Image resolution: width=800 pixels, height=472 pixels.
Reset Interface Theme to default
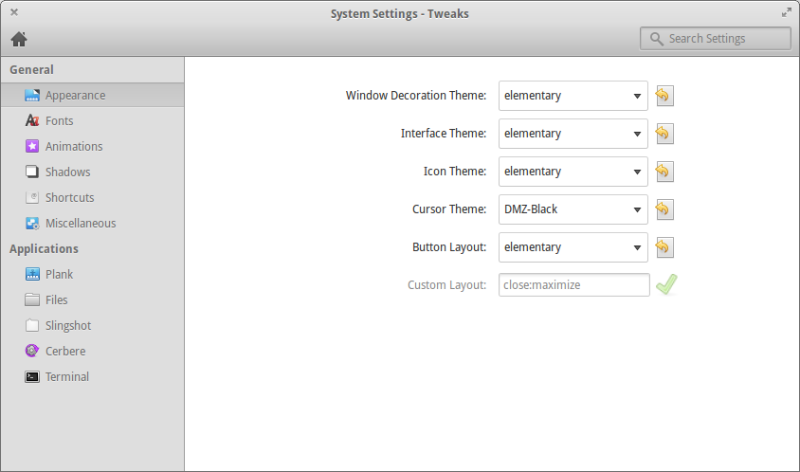[664, 134]
